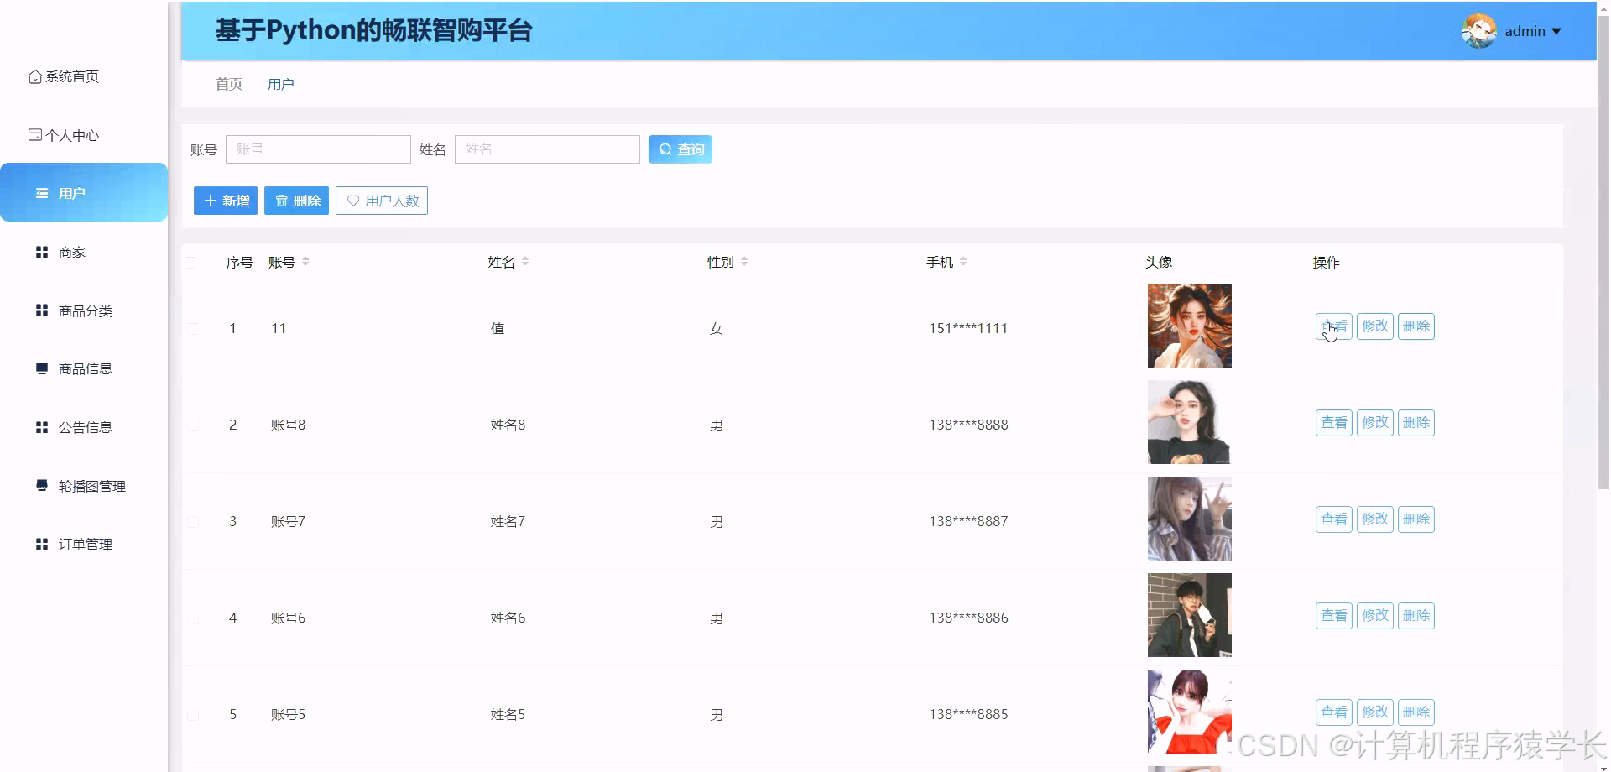Click 修改 for 账号7 row

click(x=1375, y=519)
